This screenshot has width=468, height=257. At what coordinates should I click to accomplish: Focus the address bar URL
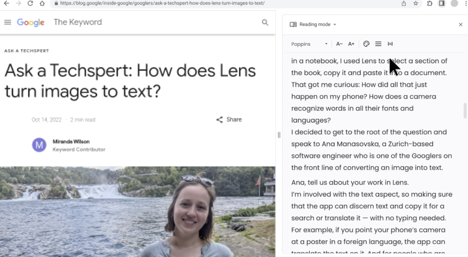(162, 3)
